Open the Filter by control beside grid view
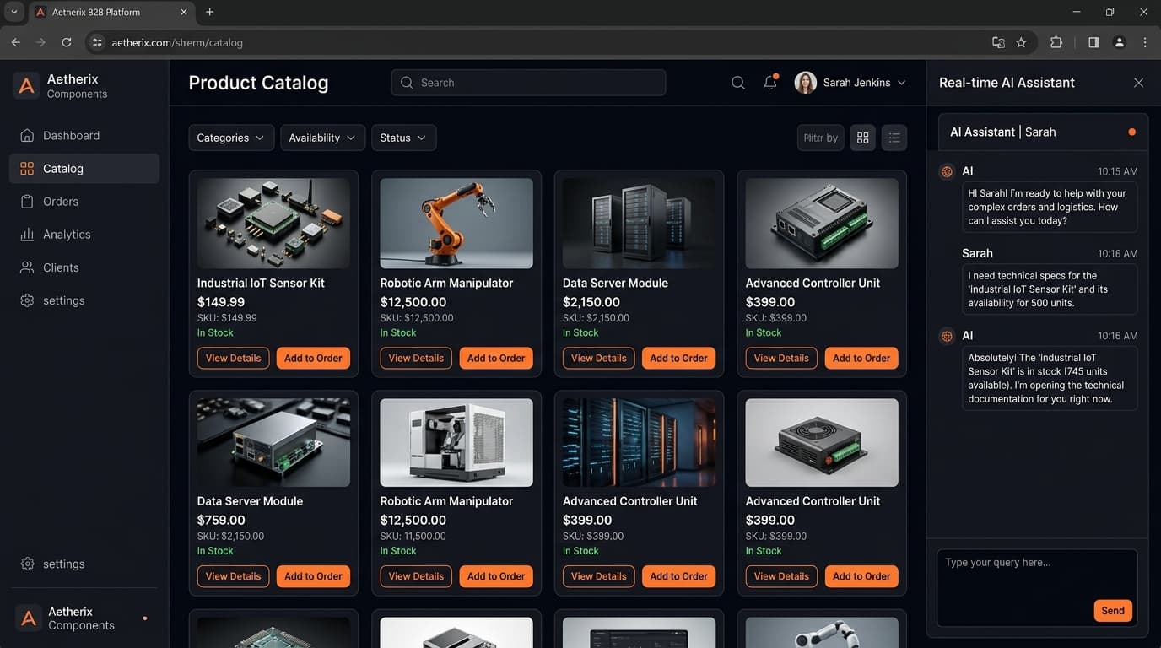 click(x=820, y=138)
